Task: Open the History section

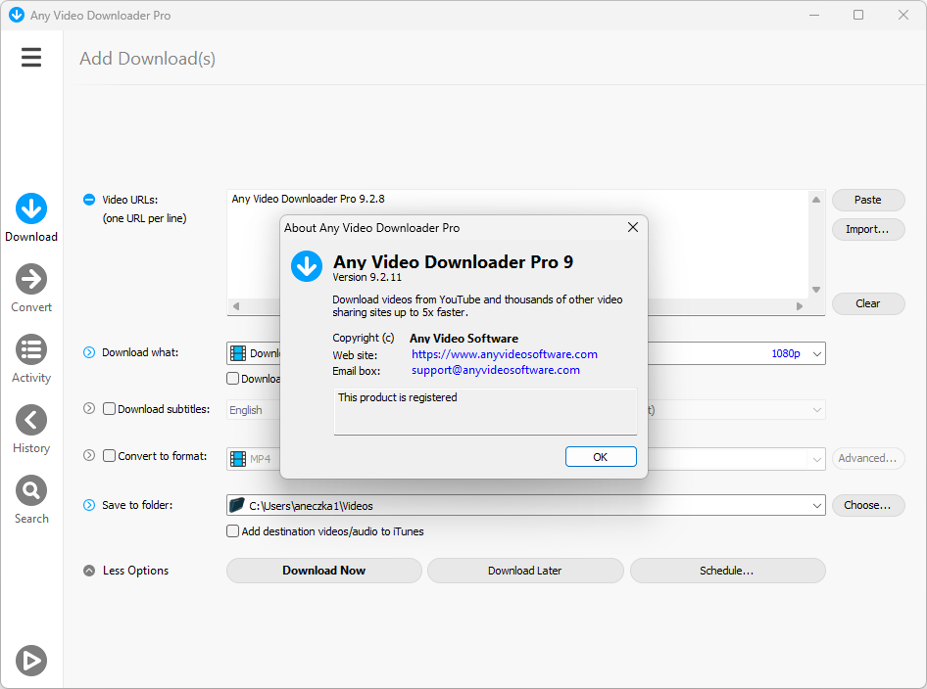Action: tap(31, 430)
